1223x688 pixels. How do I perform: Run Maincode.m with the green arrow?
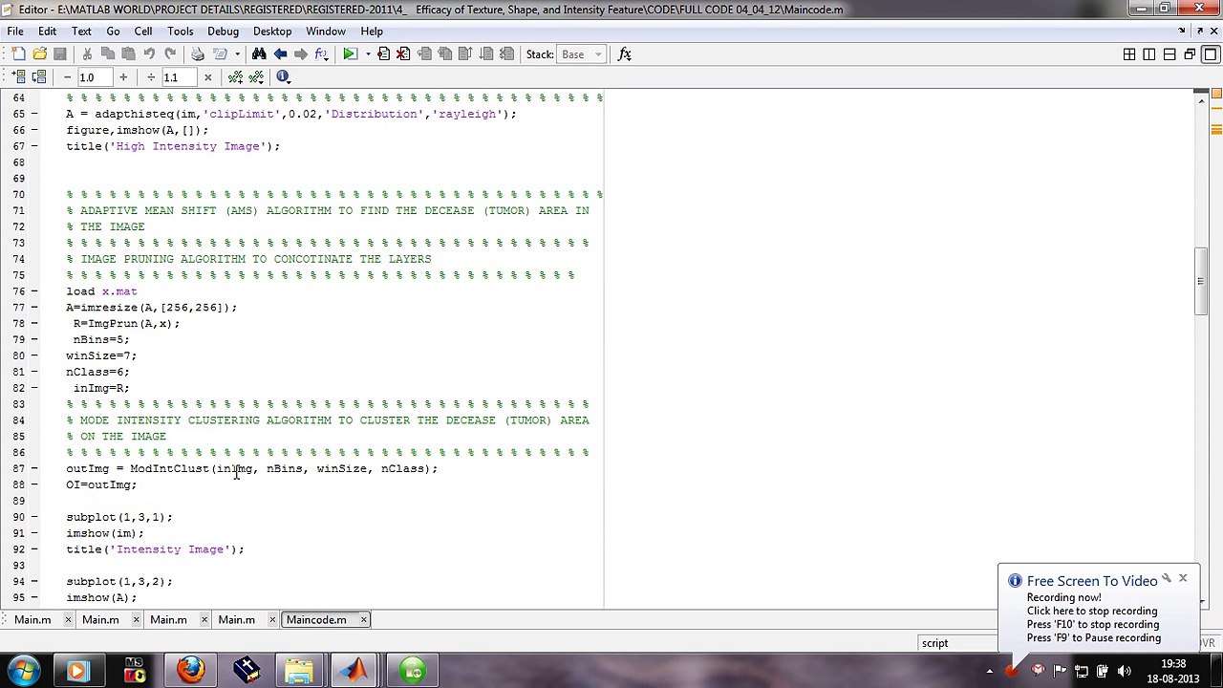(350, 54)
